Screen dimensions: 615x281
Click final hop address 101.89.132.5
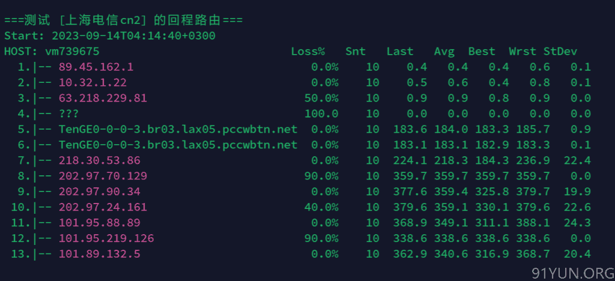[x=99, y=254]
